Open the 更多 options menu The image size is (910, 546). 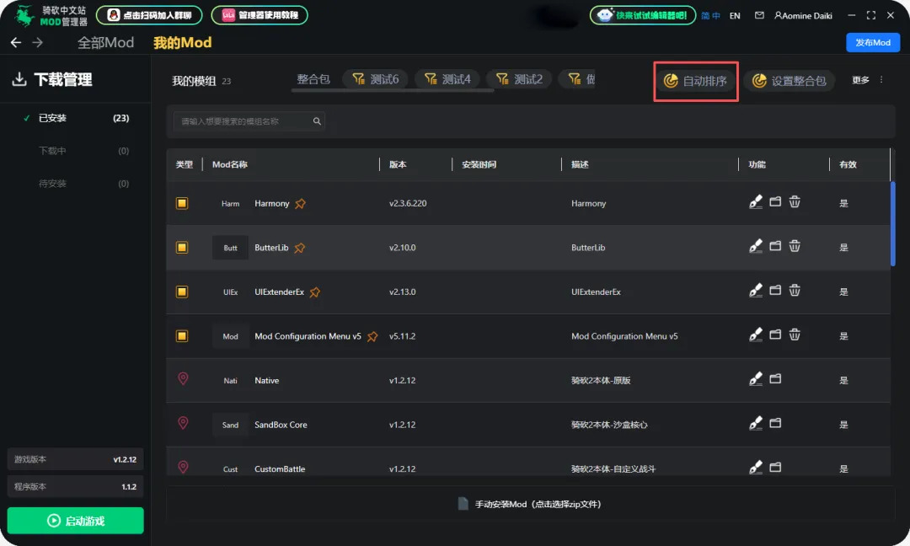[x=868, y=81]
